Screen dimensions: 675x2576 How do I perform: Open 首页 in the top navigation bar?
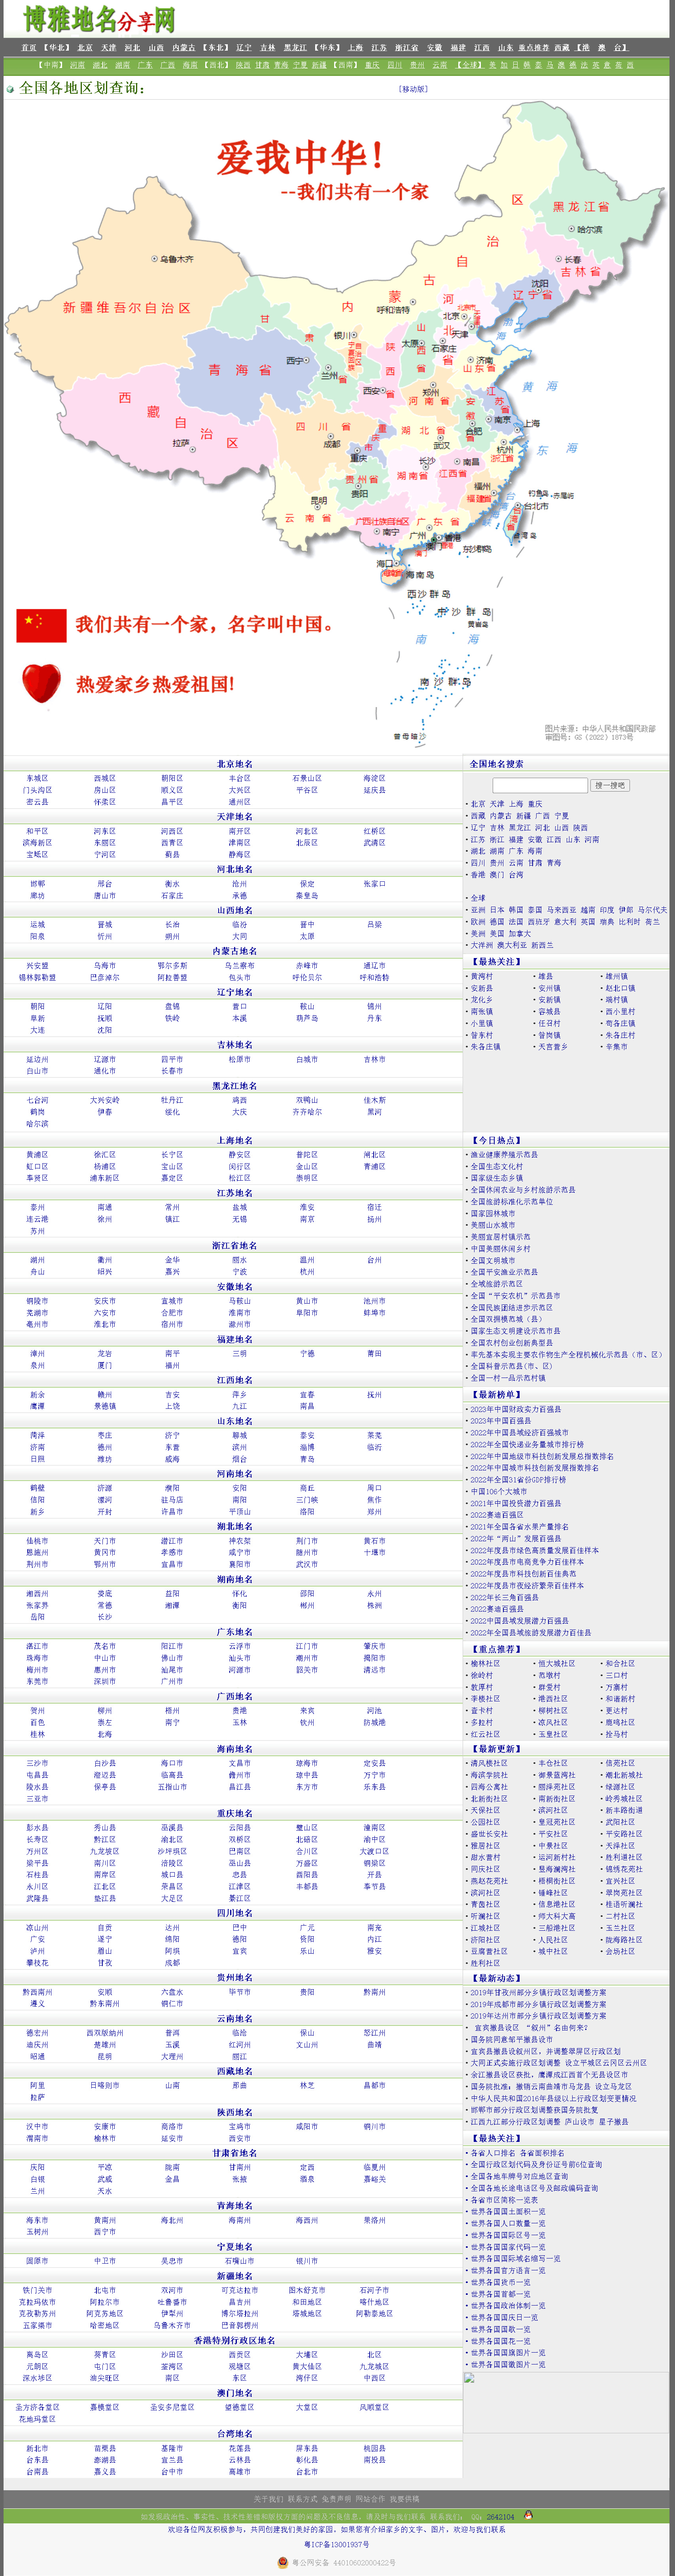coord(29,47)
